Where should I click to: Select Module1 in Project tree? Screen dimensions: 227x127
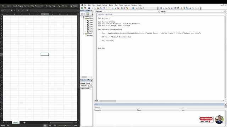click(x=90, y=36)
